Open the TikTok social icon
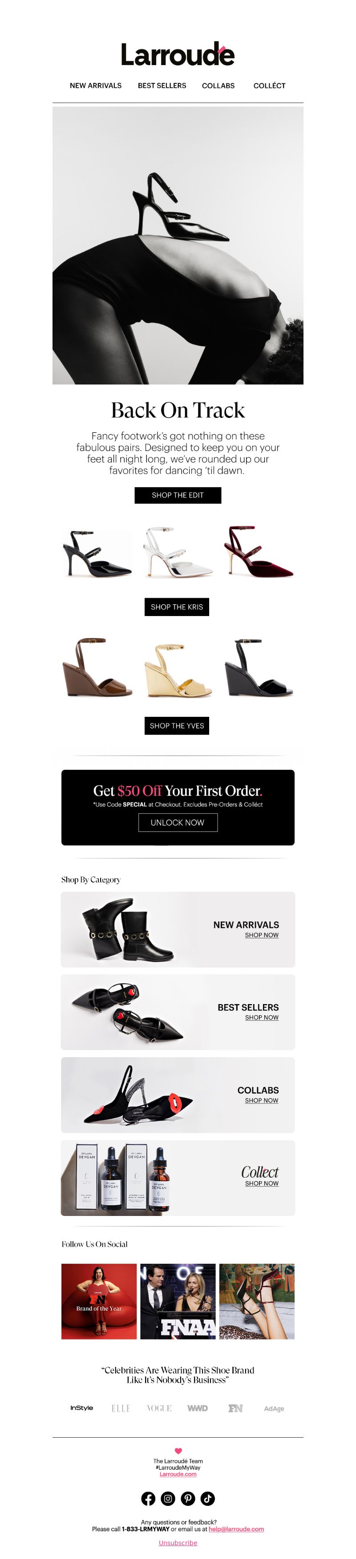 pyautogui.click(x=207, y=1498)
